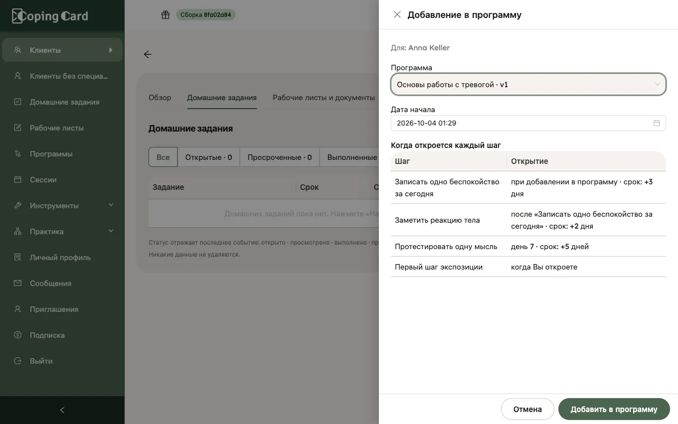Screen dimensions: 678x424
Task: Click the Сообщения envelope icon
Action: click(x=18, y=283)
